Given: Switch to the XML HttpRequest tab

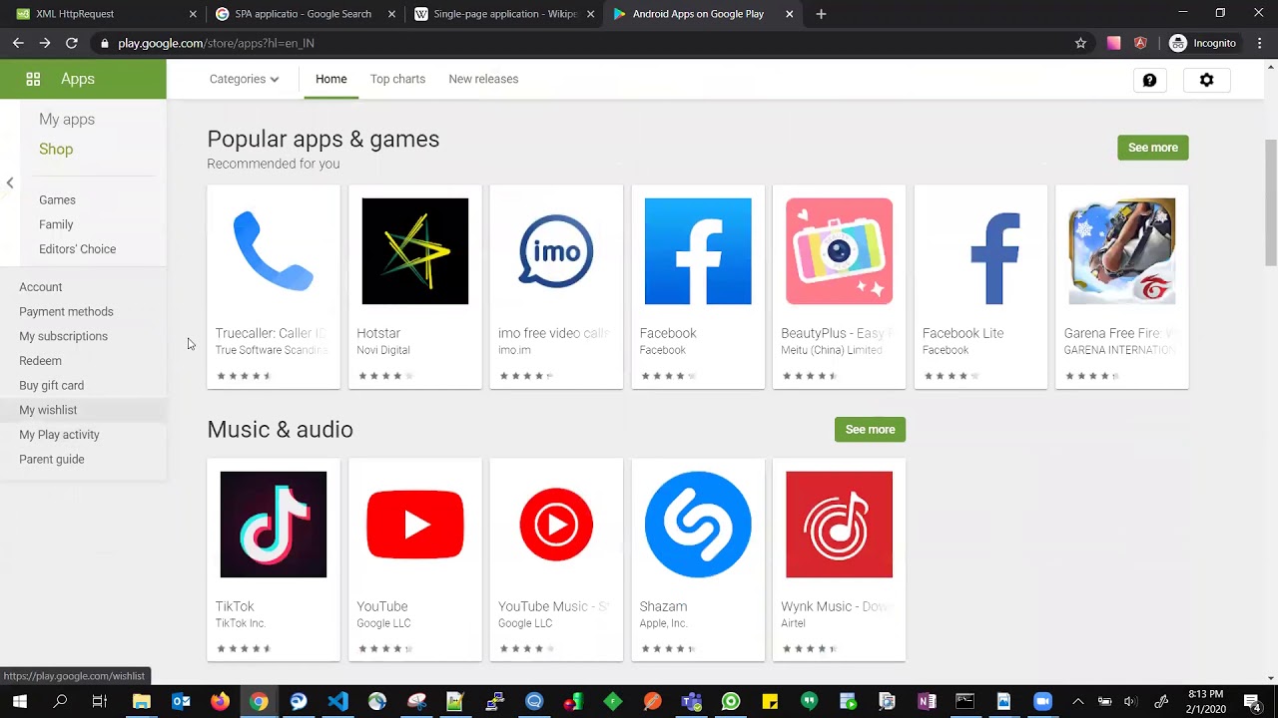Looking at the screenshot, I should (x=104, y=14).
